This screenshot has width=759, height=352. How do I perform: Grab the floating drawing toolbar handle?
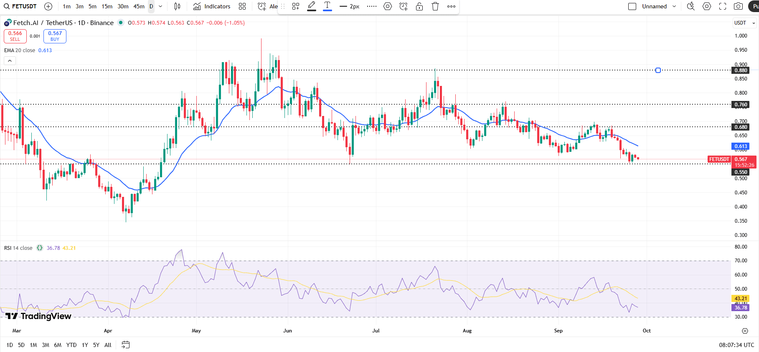pyautogui.click(x=283, y=6)
